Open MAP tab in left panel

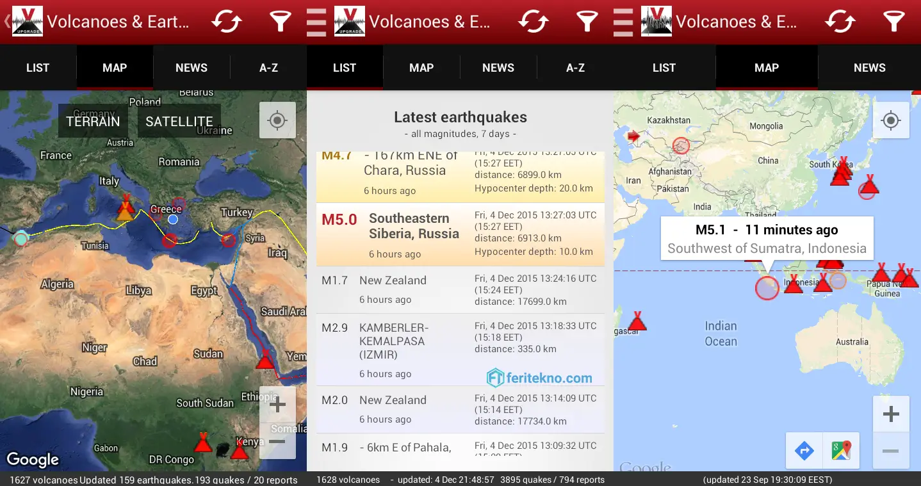(115, 67)
